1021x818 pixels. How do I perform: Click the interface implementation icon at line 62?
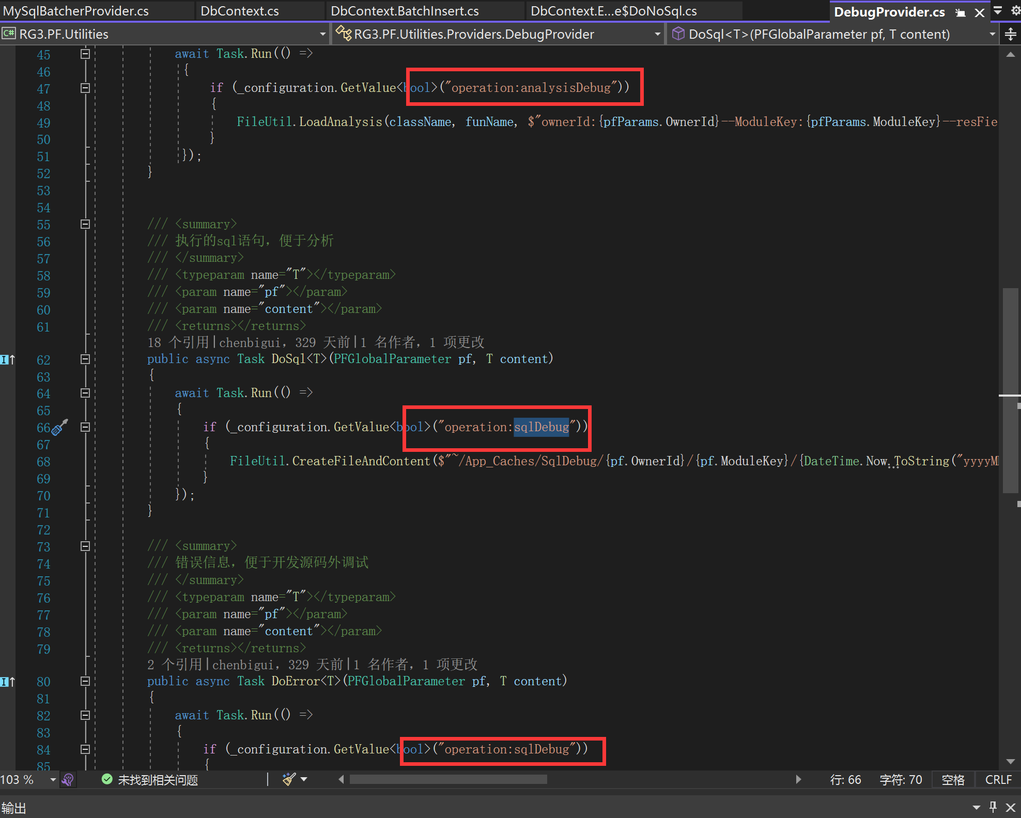[x=8, y=359]
